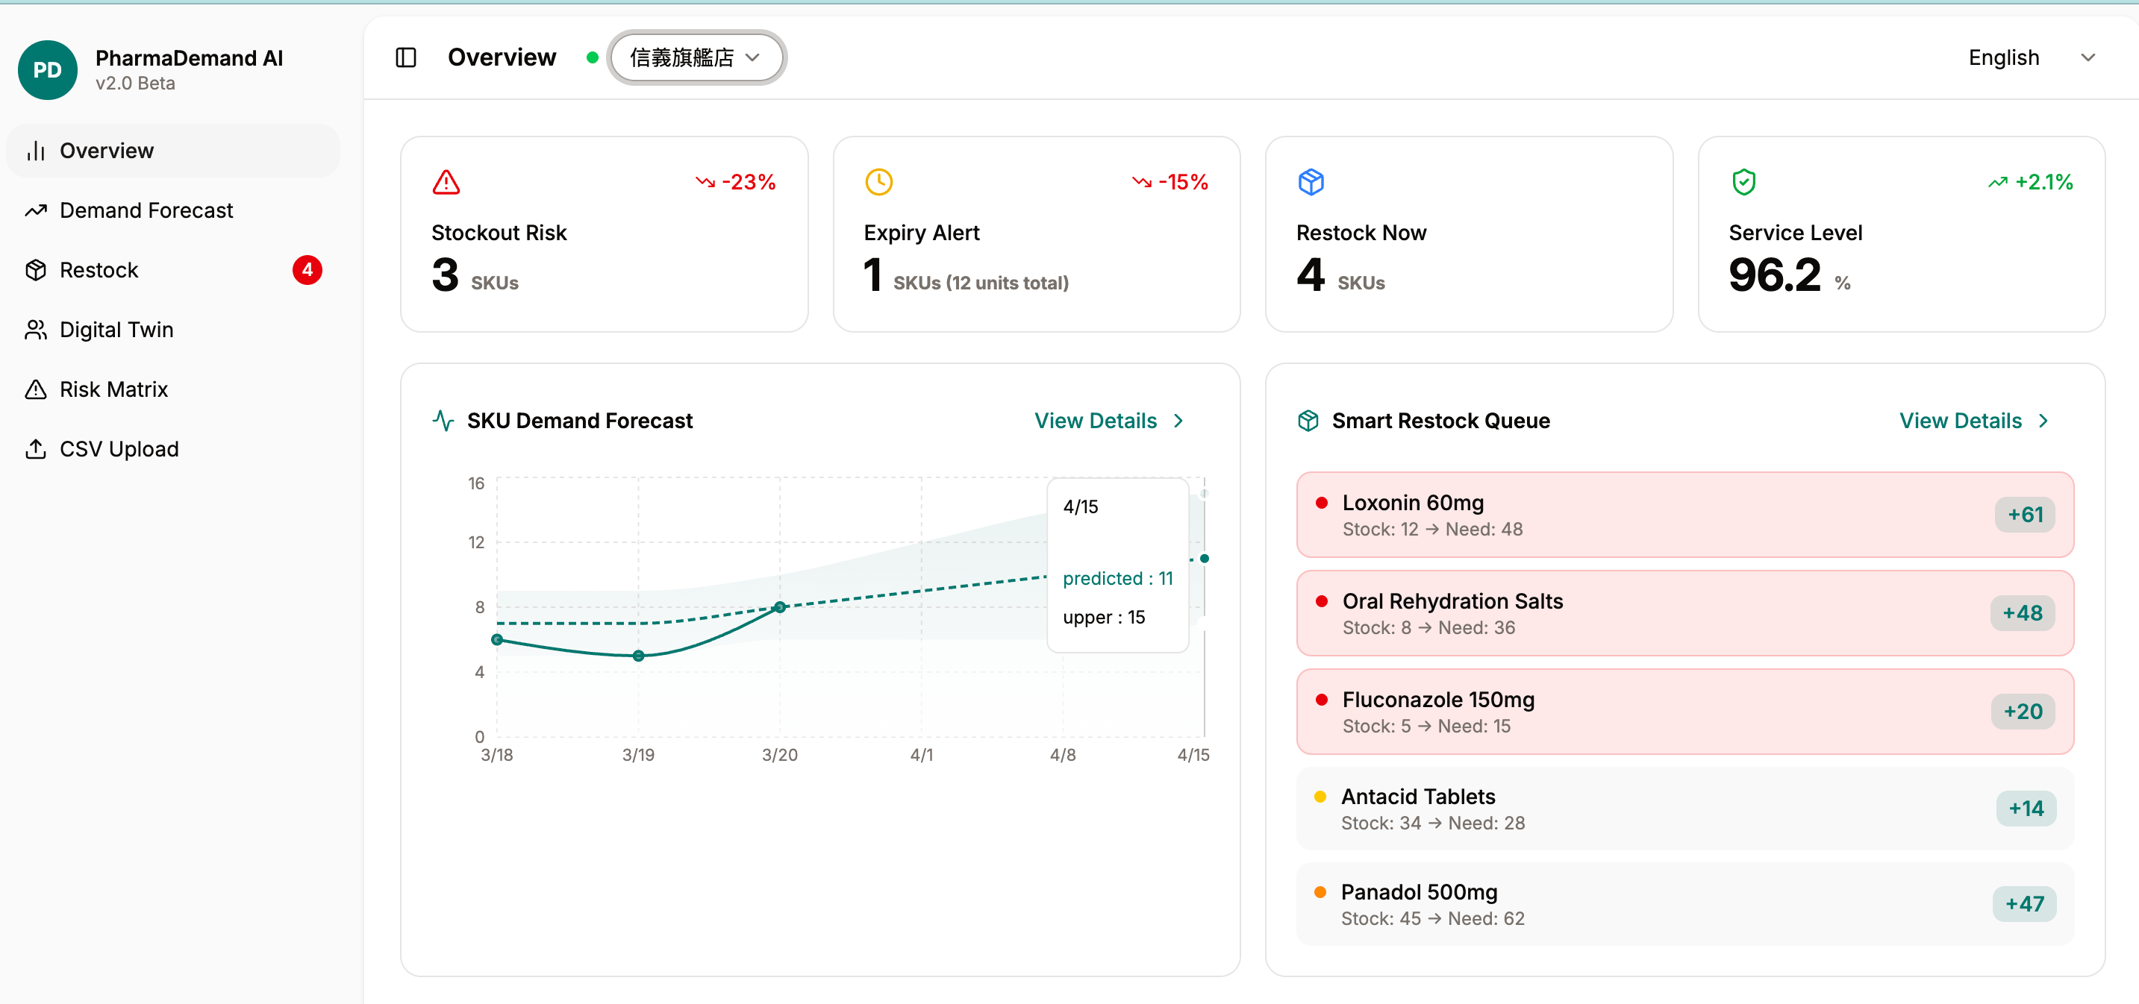Open Demand Forecast in sidebar
Image resolution: width=2139 pixels, height=1004 pixels.
coord(146,211)
